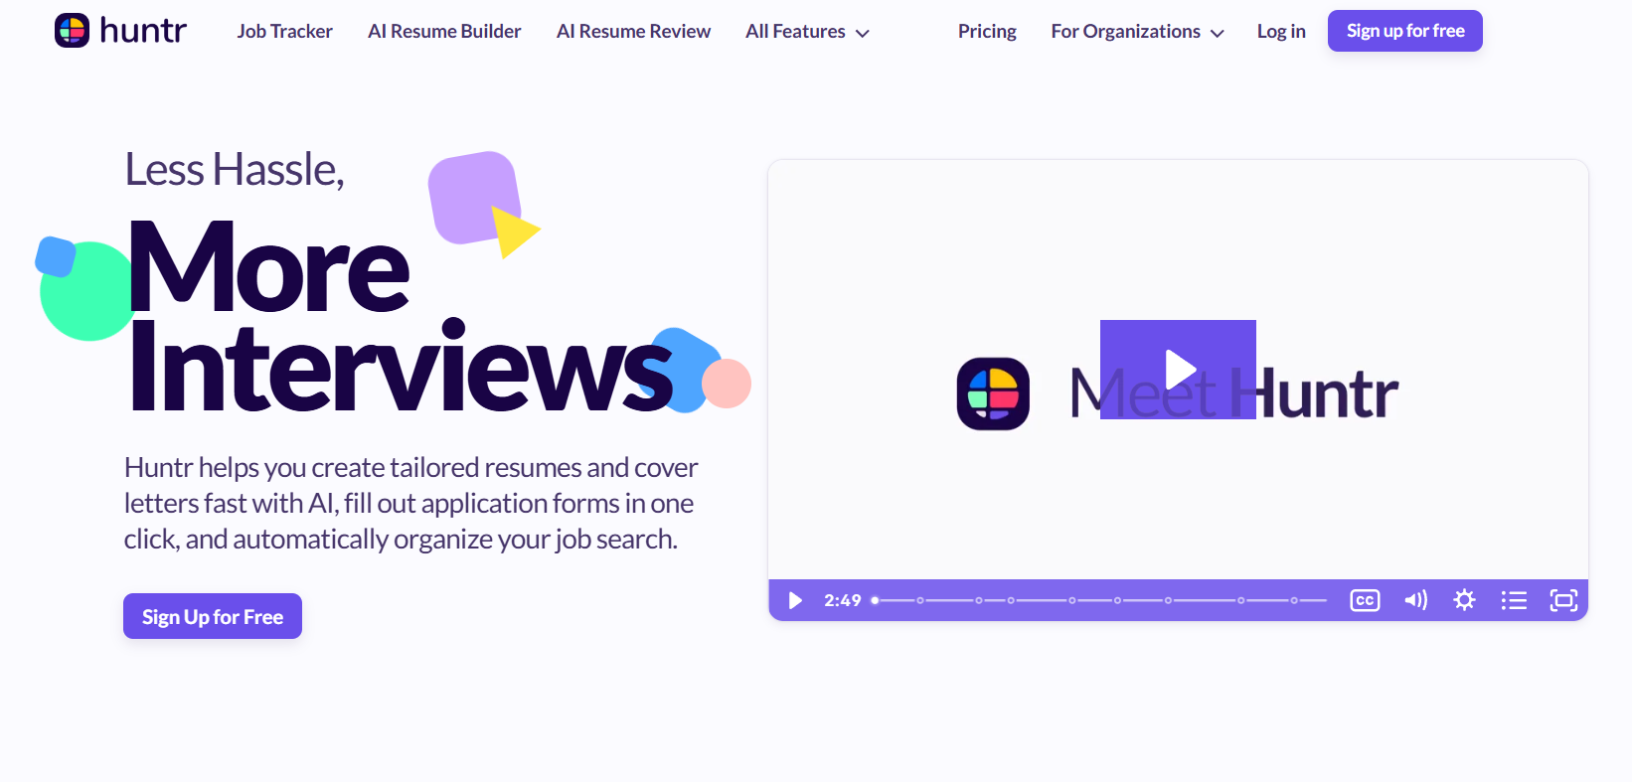Switch the video to fullscreen
The image size is (1632, 782).
[x=1563, y=600]
